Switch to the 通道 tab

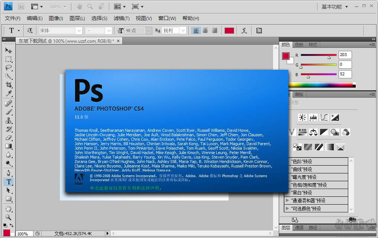pos(298,228)
